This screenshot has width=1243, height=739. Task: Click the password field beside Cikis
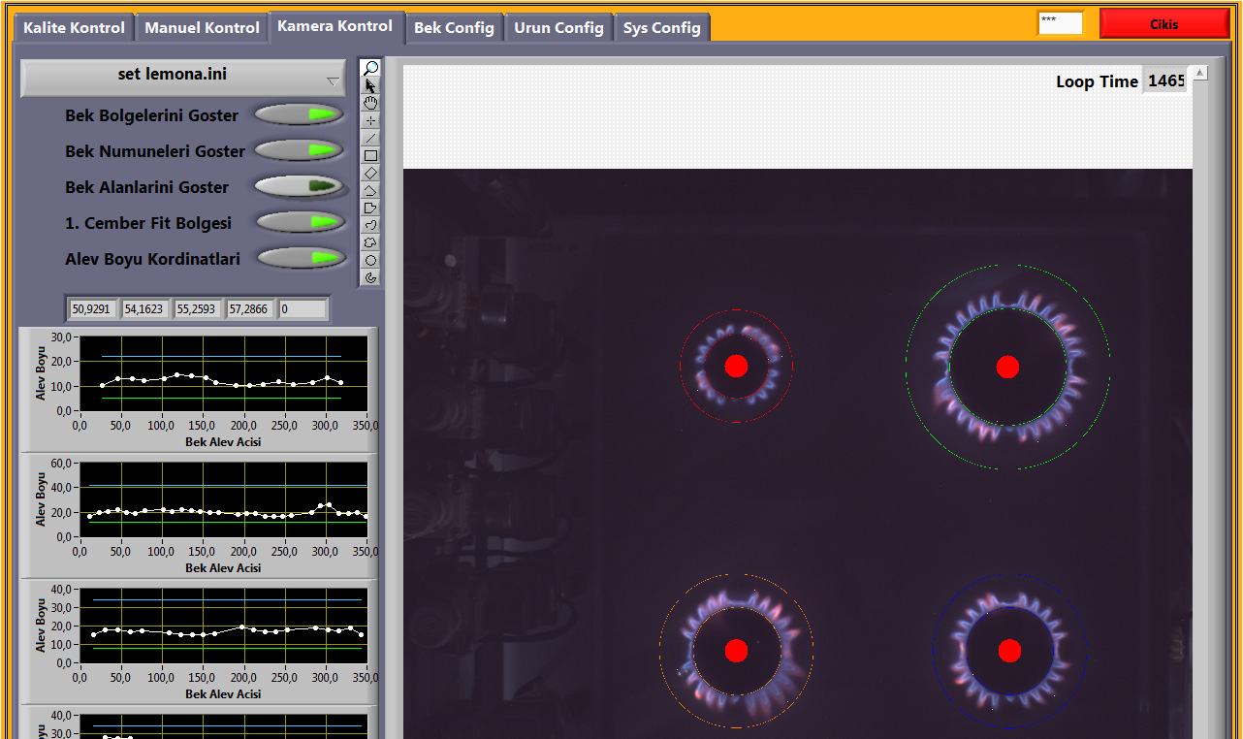[x=1060, y=23]
